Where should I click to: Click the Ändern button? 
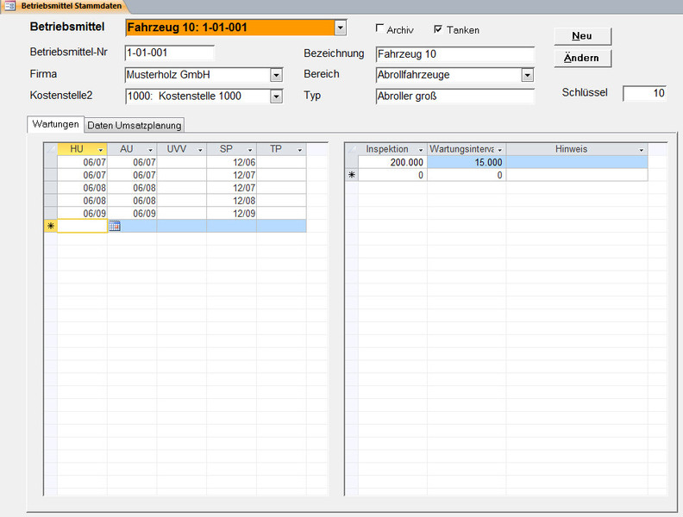pyautogui.click(x=582, y=58)
